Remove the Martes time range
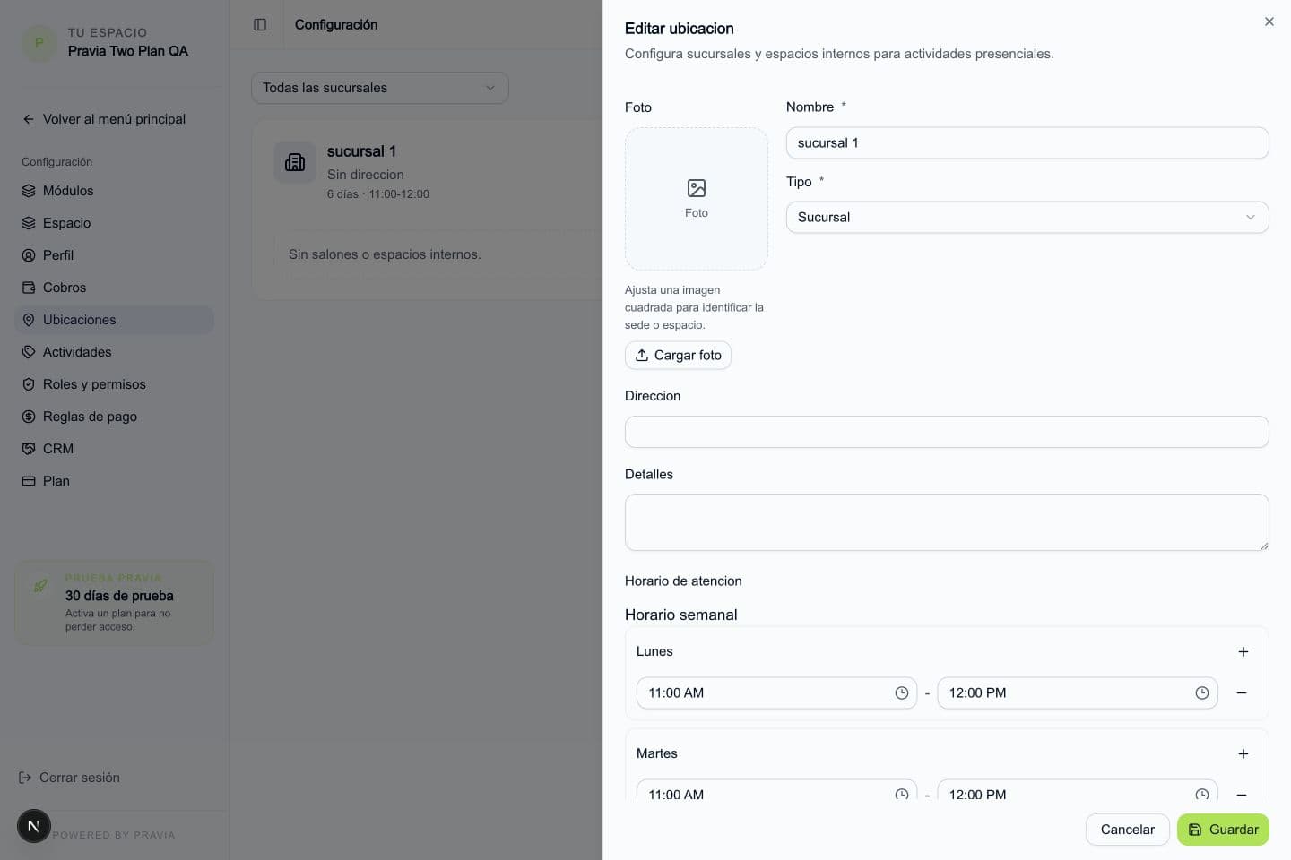 point(1242,795)
